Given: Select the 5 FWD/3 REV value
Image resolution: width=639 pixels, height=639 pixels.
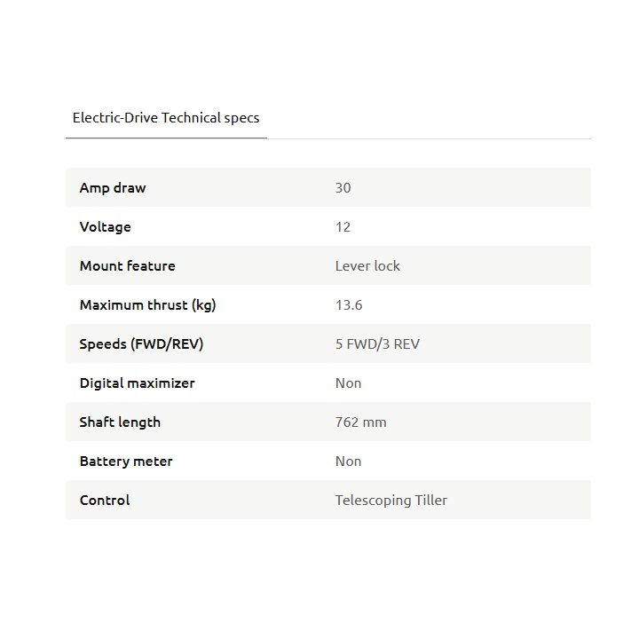Looking at the screenshot, I should 377,344.
